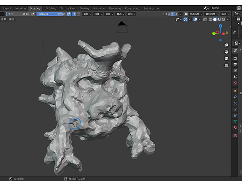Toggle X axis symmetry
This screenshot has height=181, width=242.
[169, 14]
